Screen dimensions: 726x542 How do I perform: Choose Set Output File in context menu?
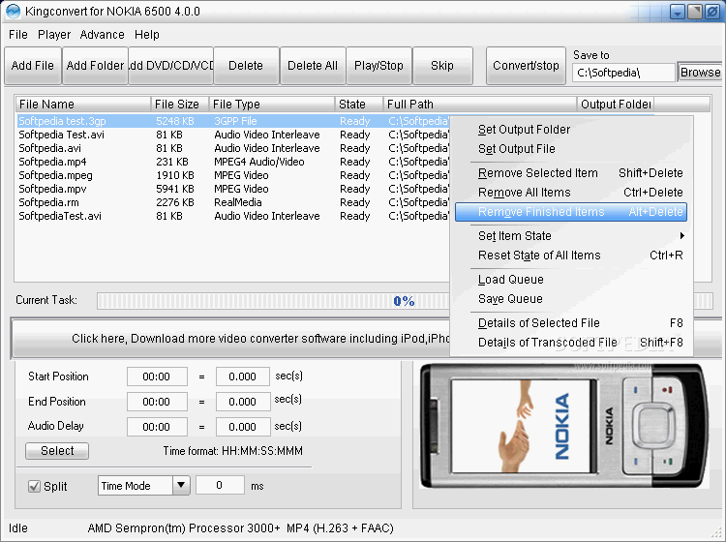point(571,149)
